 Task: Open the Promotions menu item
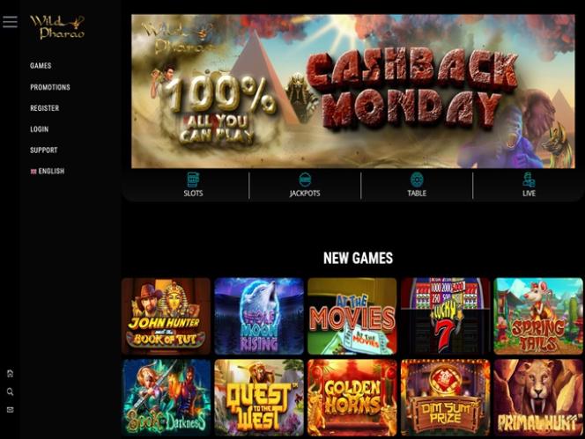click(50, 87)
